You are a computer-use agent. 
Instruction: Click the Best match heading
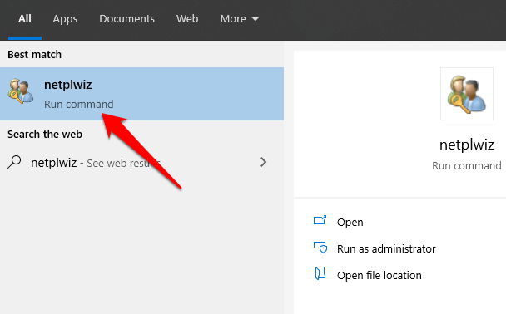pos(34,55)
